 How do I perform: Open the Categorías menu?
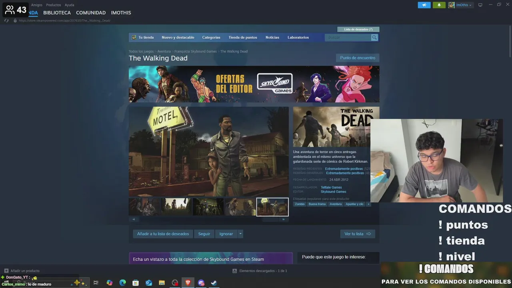coord(211,37)
